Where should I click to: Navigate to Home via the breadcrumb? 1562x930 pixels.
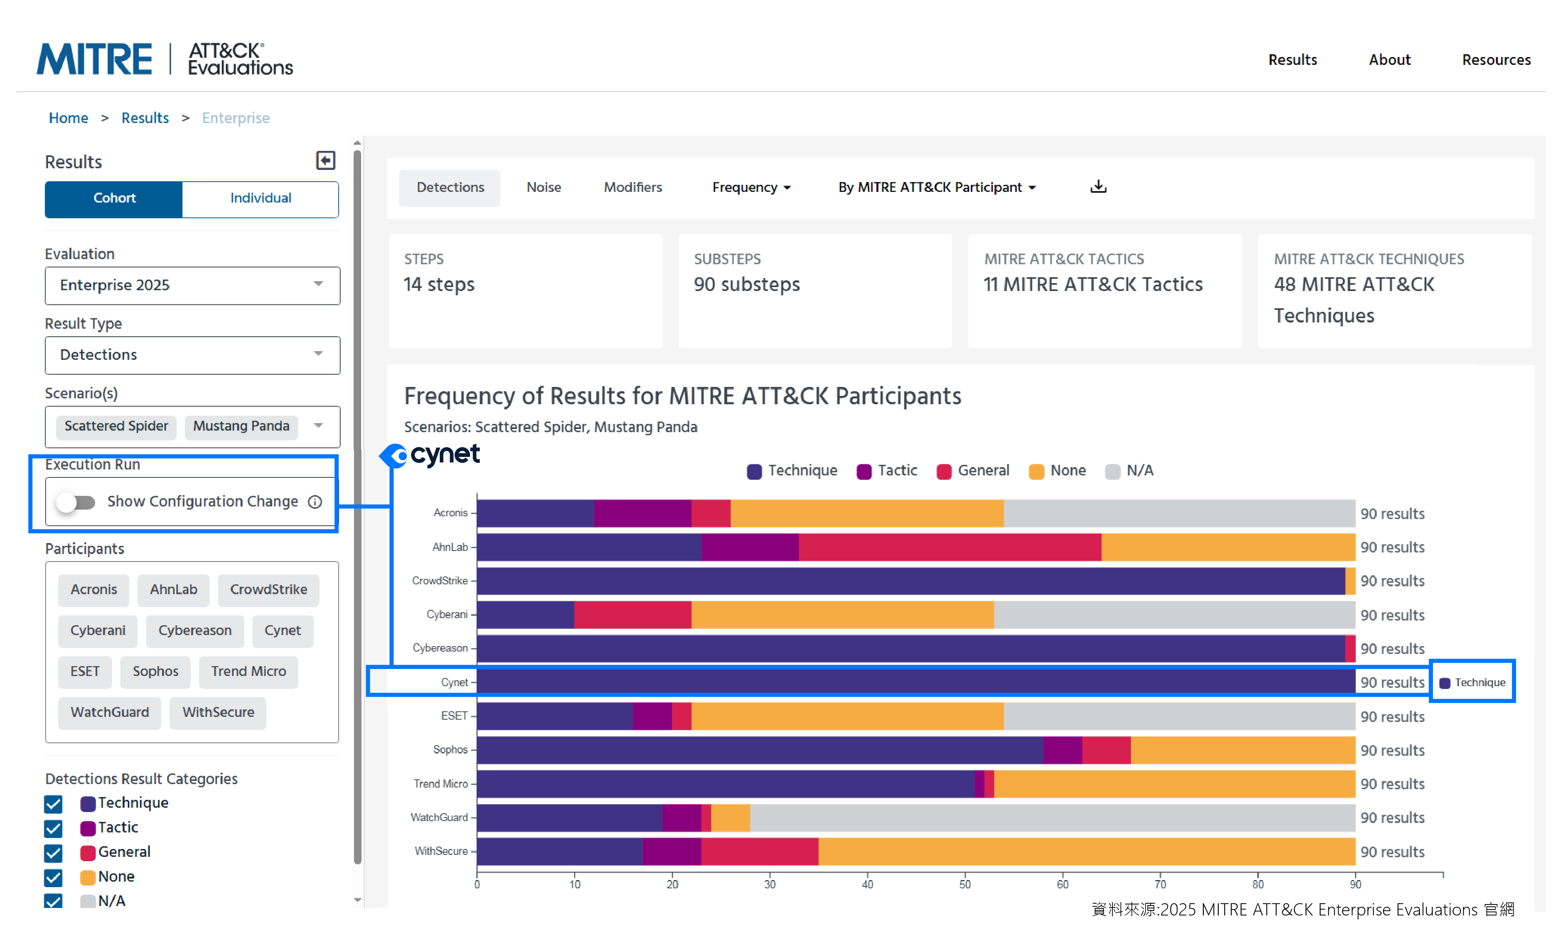tap(68, 117)
